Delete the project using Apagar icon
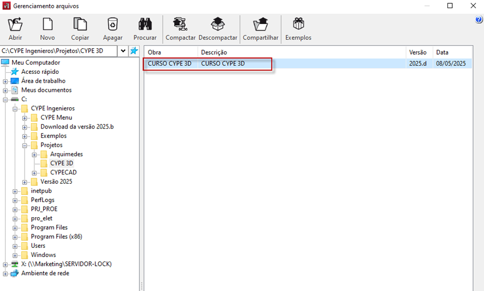The image size is (484, 291). pyautogui.click(x=113, y=25)
